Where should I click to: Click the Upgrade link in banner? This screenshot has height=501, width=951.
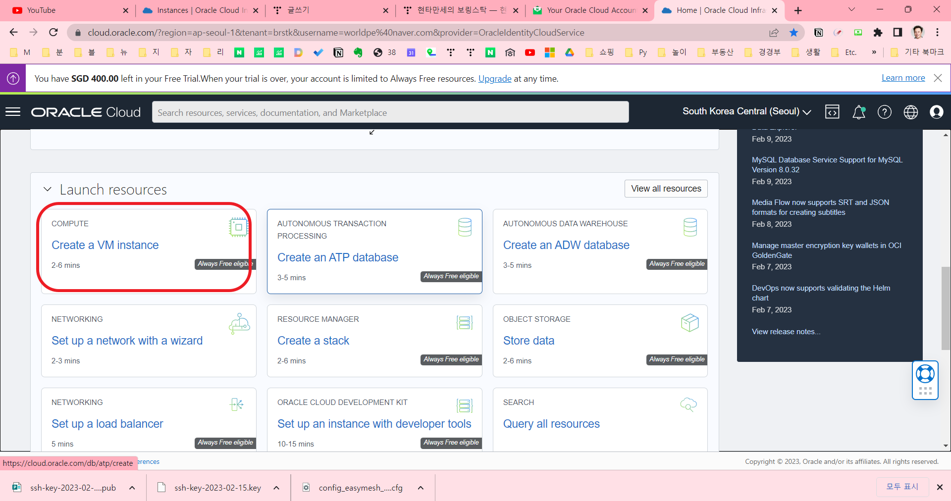[x=495, y=78]
